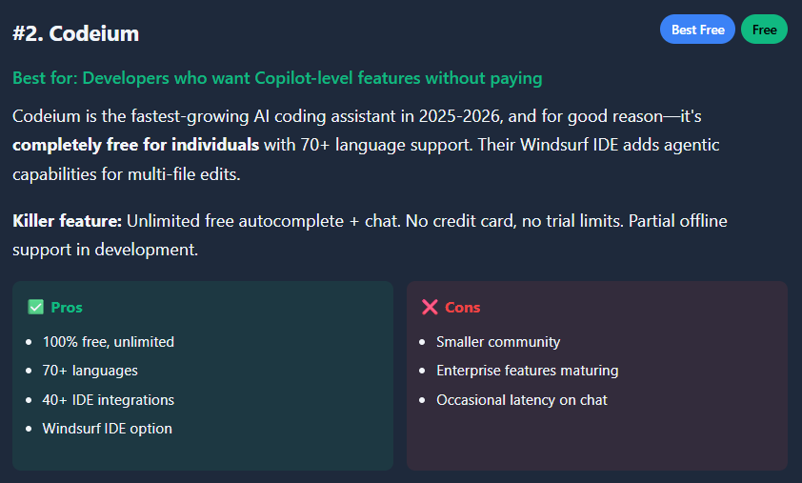This screenshot has height=483, width=802.
Task: Click the green checkmark Pros icon
Action: (36, 307)
